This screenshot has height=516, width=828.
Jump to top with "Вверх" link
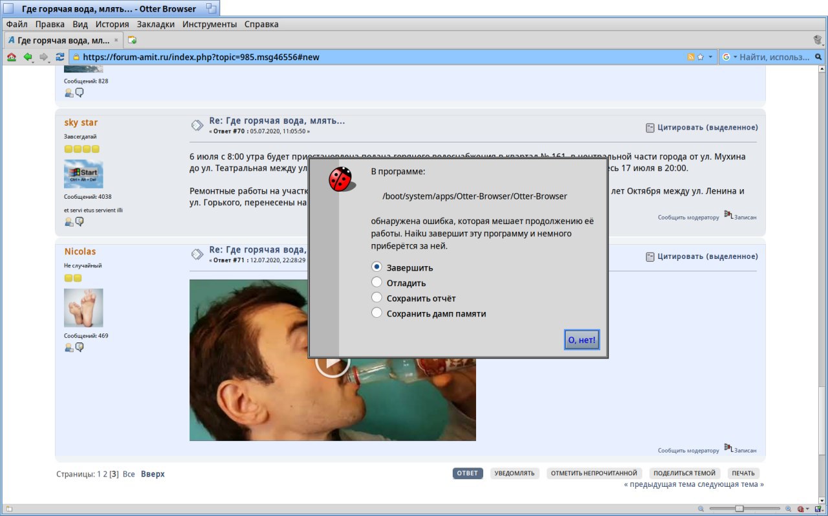coord(153,474)
